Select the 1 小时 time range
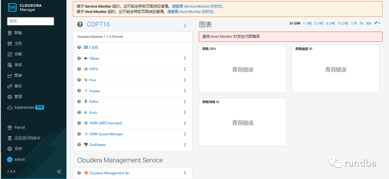The width and height of the screenshot is (389, 179). click(307, 23)
